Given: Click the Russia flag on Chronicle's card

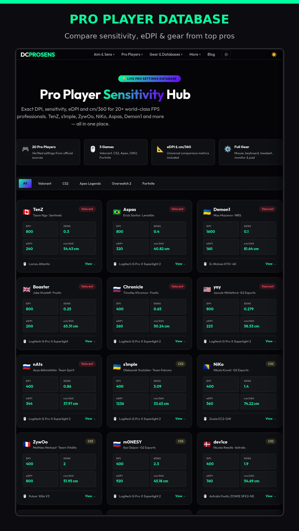Looking at the screenshot, I should (x=117, y=290).
